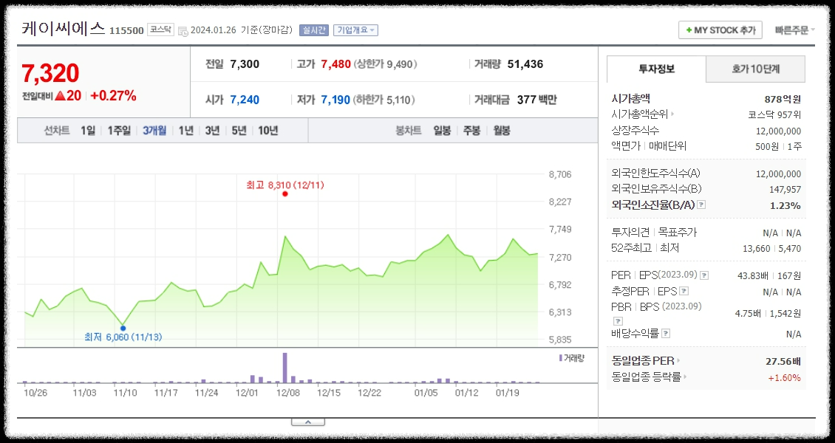Click the 상한가 9,490 upper limit text
This screenshot has height=443, width=835.
pos(385,64)
